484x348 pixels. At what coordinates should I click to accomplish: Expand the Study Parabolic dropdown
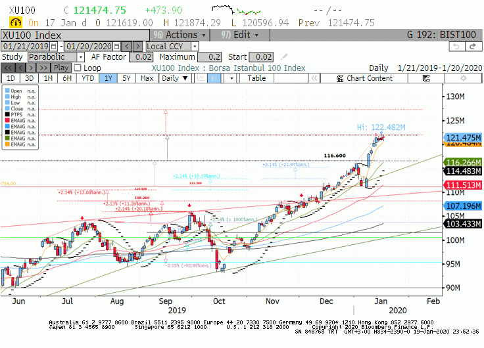tap(81, 57)
